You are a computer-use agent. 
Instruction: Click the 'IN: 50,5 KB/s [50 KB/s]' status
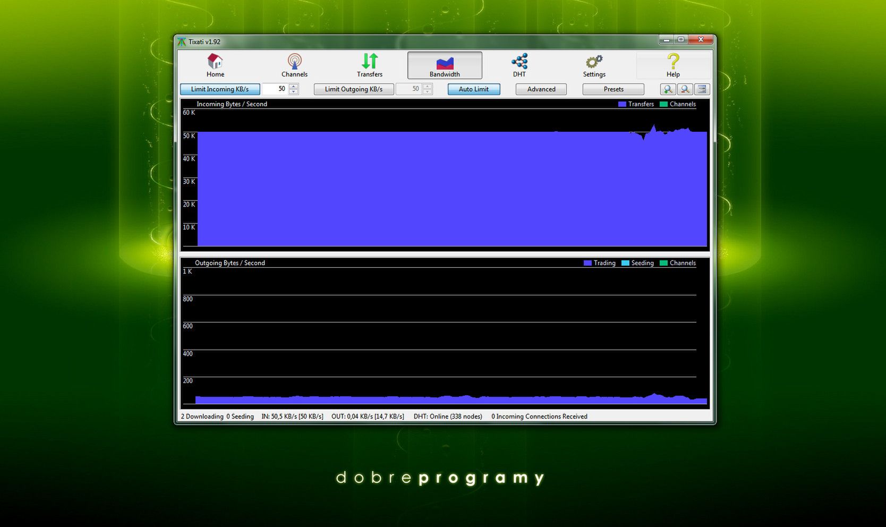click(x=292, y=416)
